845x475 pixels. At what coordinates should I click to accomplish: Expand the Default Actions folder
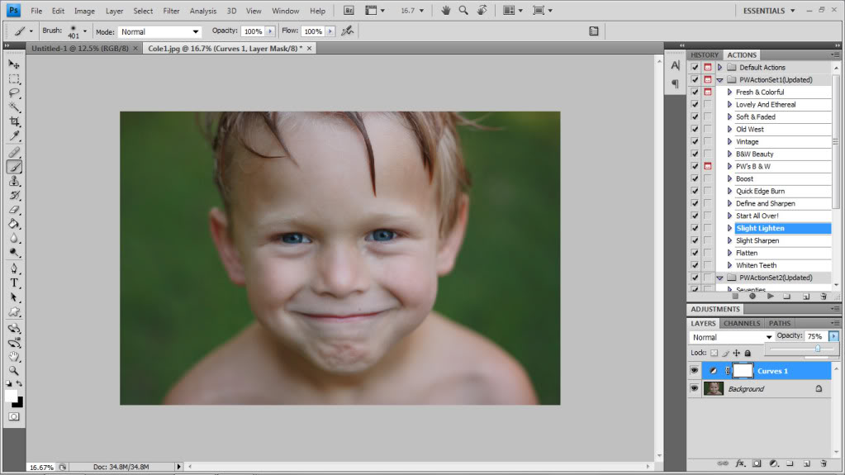(x=719, y=68)
